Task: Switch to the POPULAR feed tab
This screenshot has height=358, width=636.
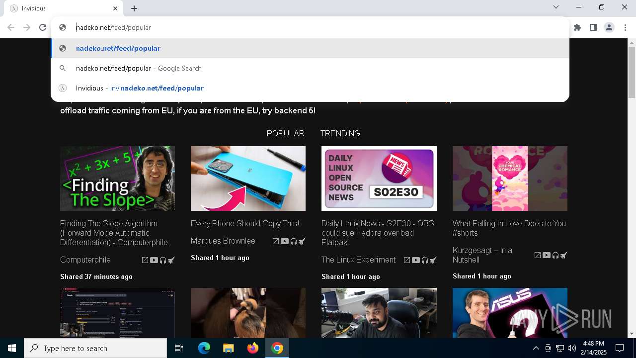Action: 285,133
